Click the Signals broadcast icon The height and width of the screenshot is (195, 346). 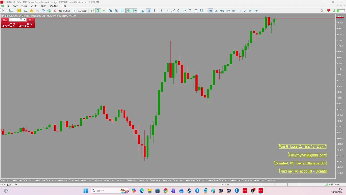(37, 11)
